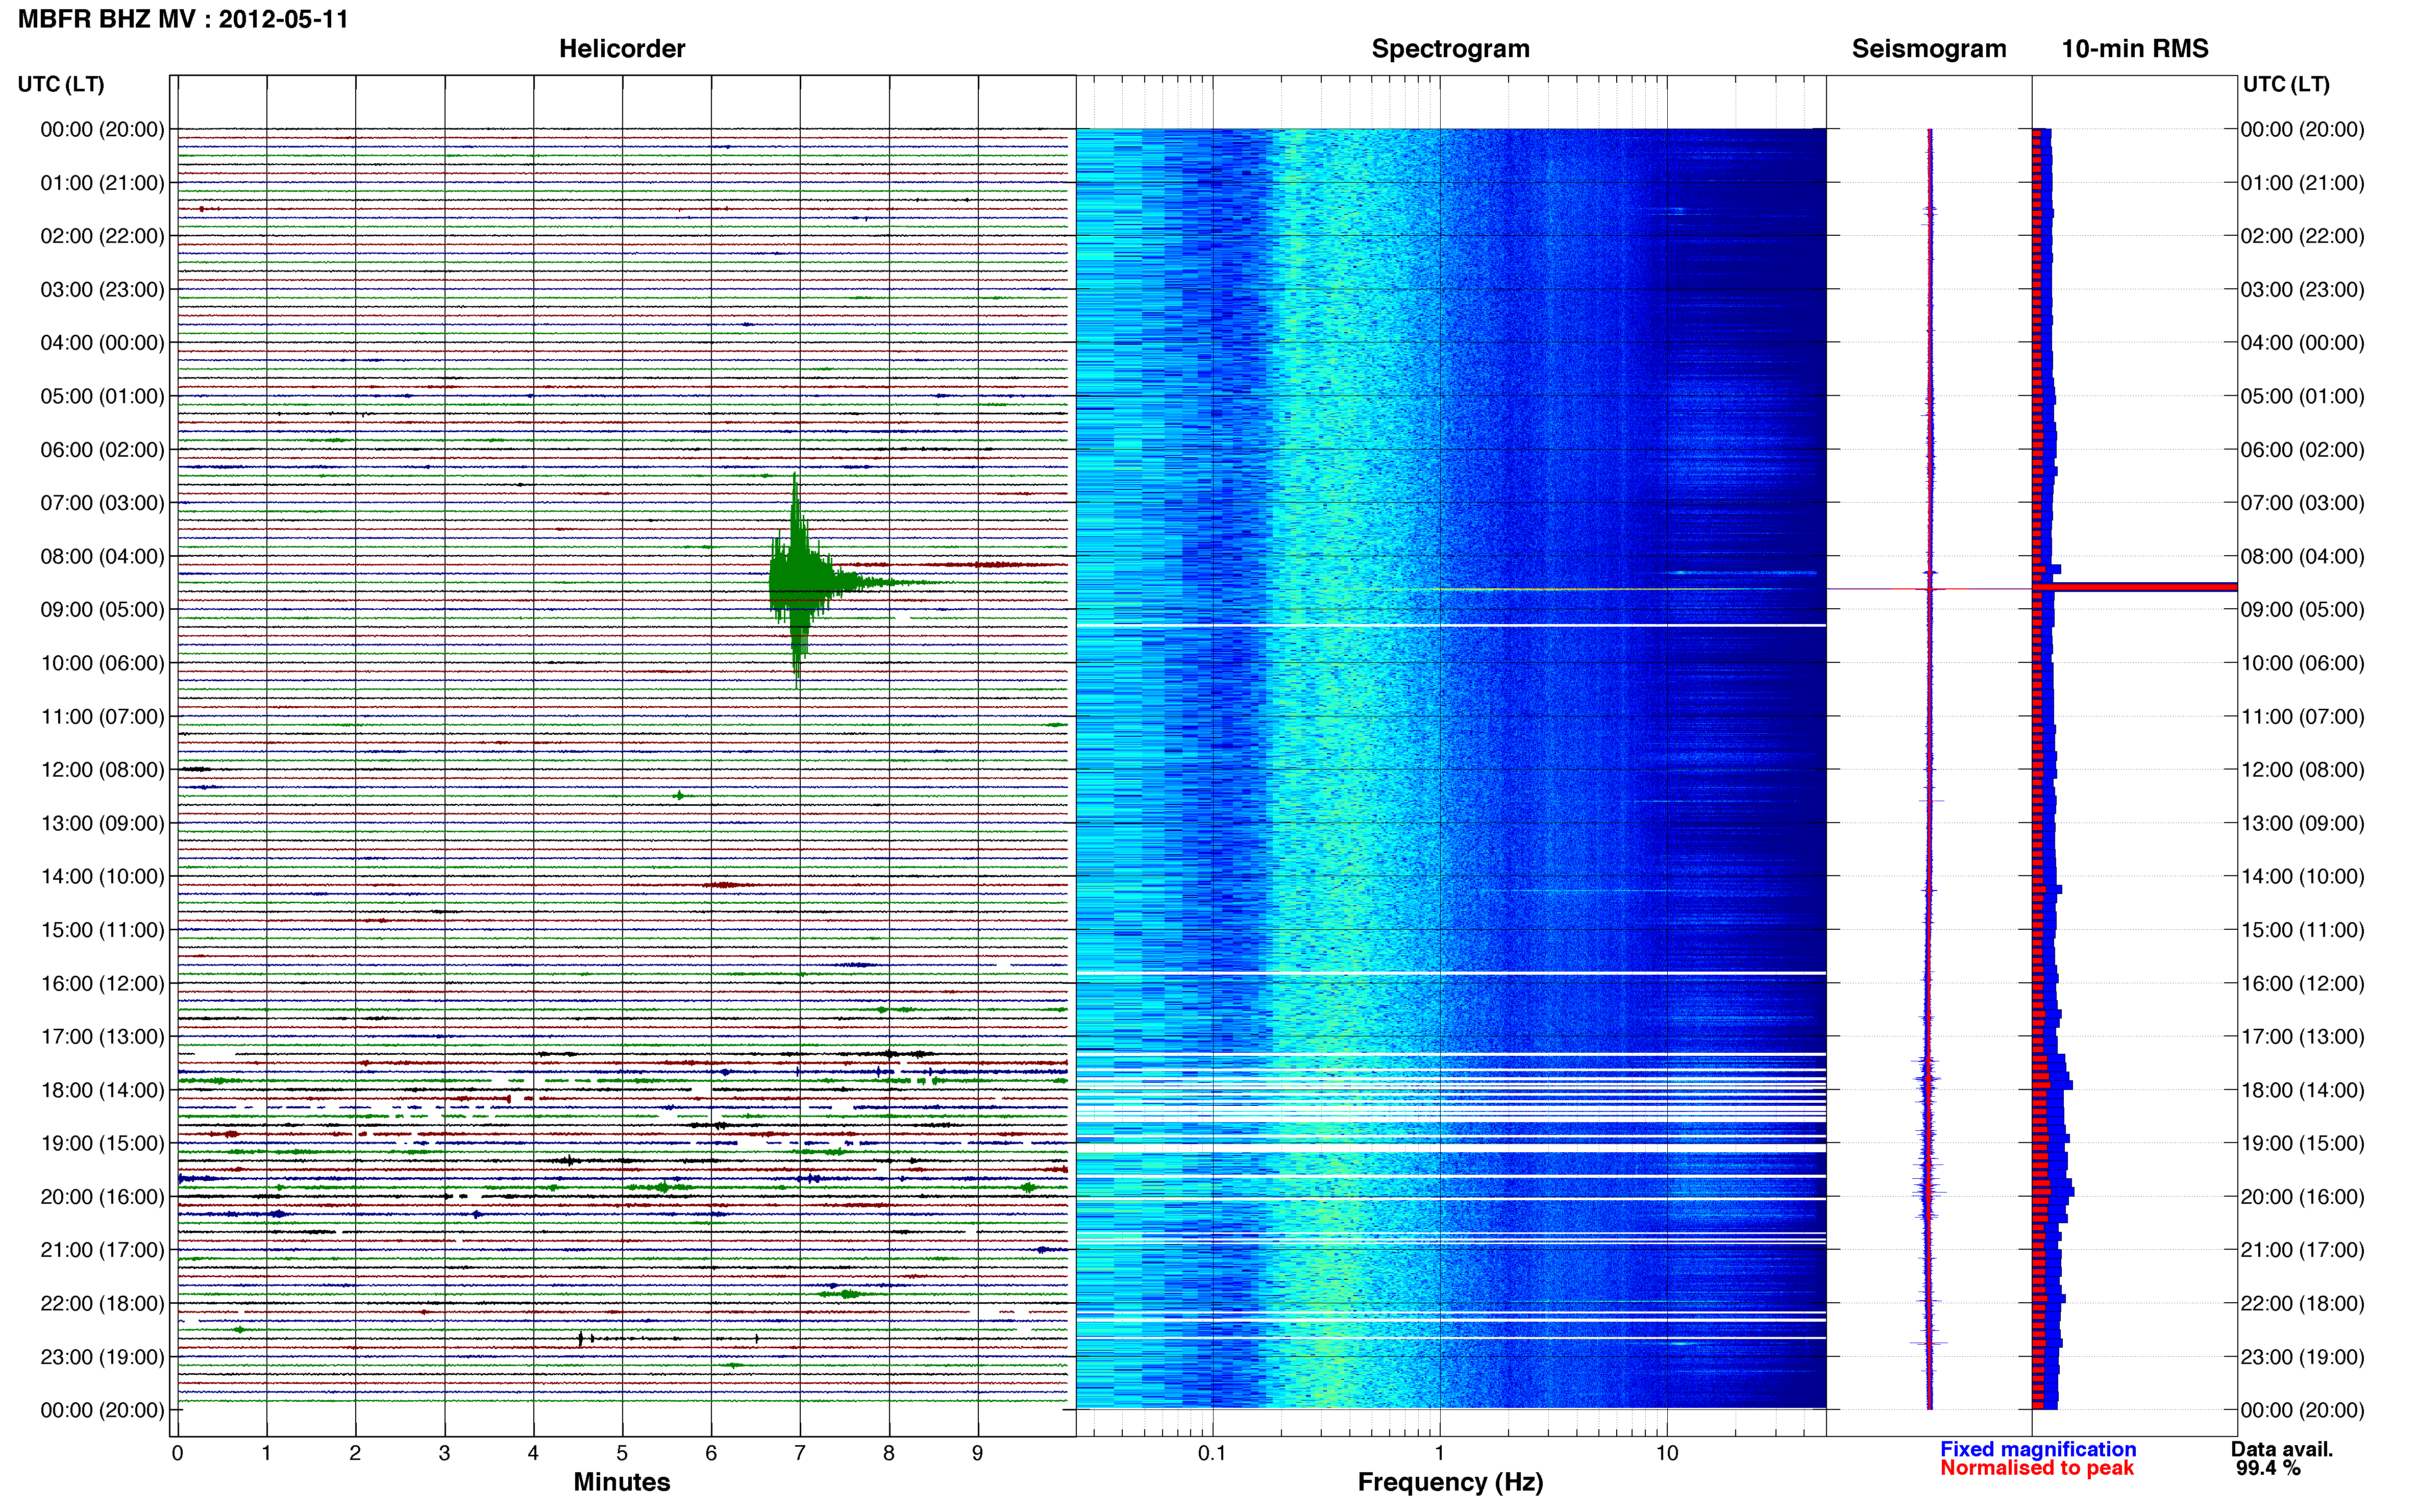2419x1512 pixels.
Task: Click the 0.1 tick on frequency axis
Action: (1212, 1453)
